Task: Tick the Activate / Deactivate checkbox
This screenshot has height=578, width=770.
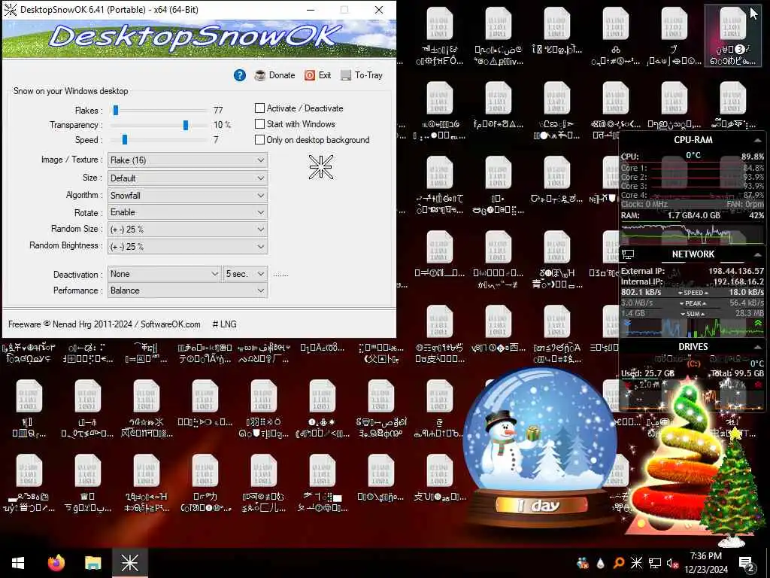Action: 259,108
